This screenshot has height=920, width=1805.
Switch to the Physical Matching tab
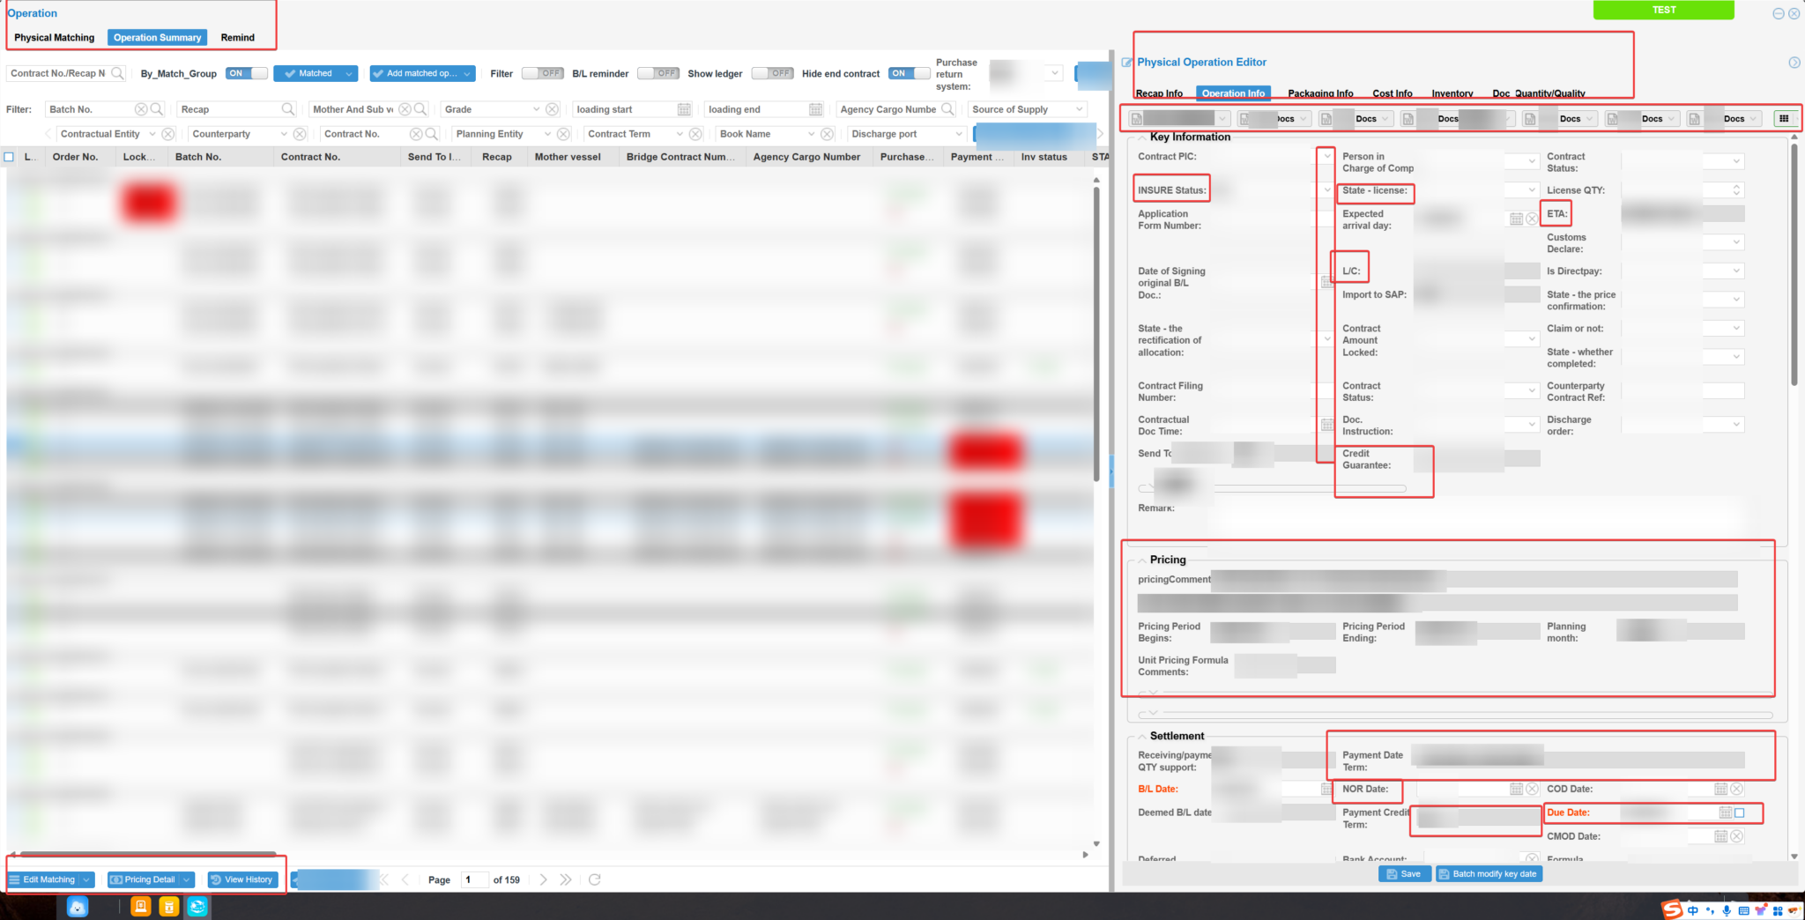(x=55, y=38)
